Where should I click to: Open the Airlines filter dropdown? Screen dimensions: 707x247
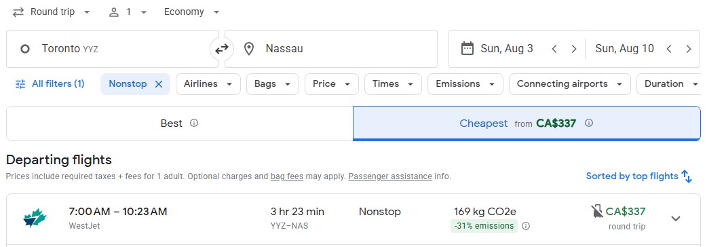pyautogui.click(x=208, y=84)
